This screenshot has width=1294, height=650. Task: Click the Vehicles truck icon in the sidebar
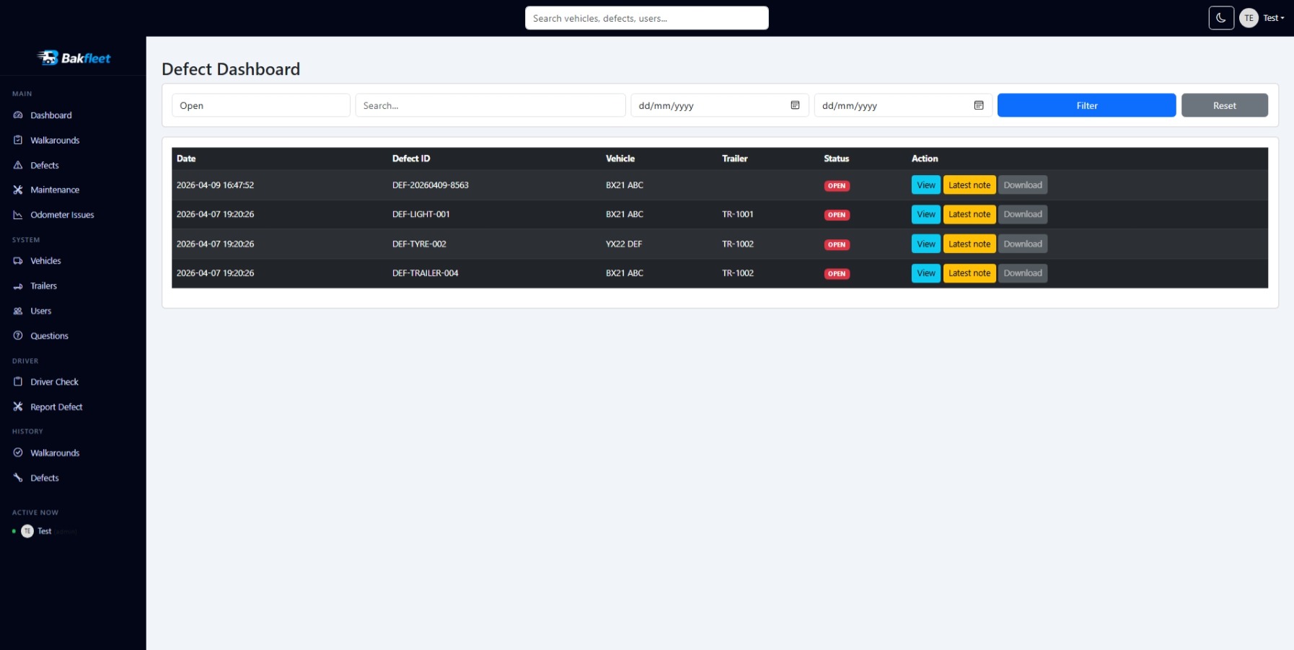18,261
